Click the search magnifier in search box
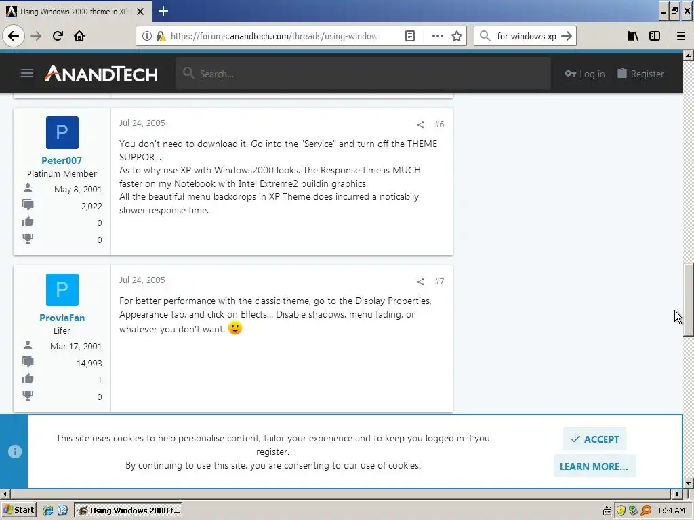Image resolution: width=694 pixels, height=520 pixels. 485,36
